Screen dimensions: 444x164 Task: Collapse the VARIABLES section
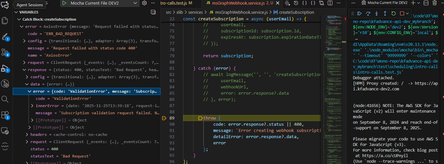[16, 12]
